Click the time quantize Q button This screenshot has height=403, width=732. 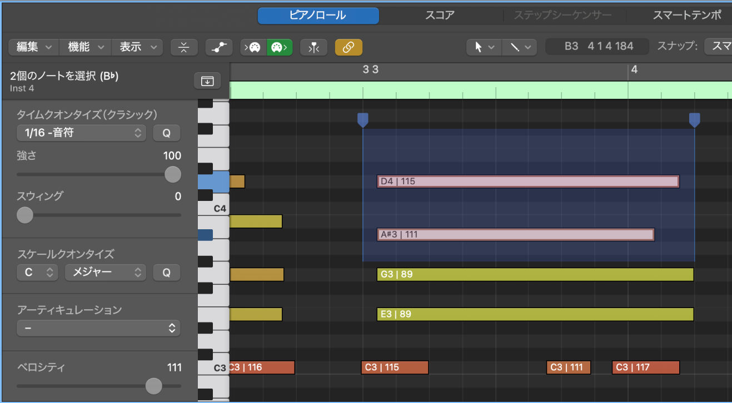pyautogui.click(x=167, y=133)
